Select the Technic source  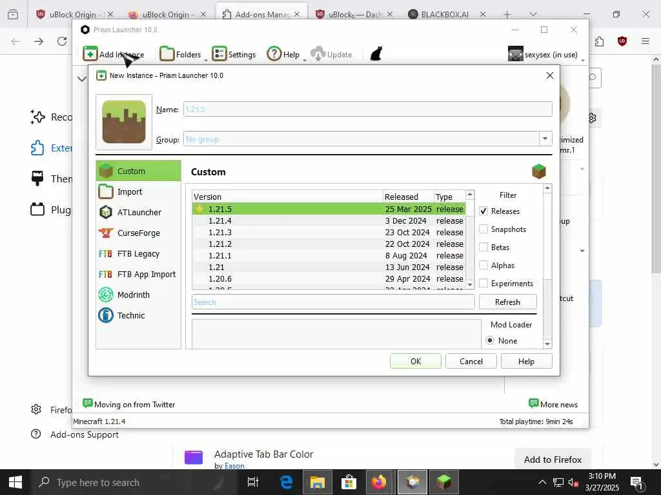click(x=138, y=315)
